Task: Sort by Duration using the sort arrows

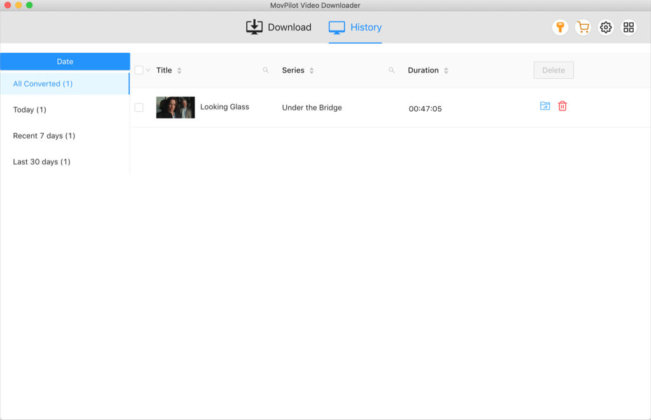Action: [446, 71]
